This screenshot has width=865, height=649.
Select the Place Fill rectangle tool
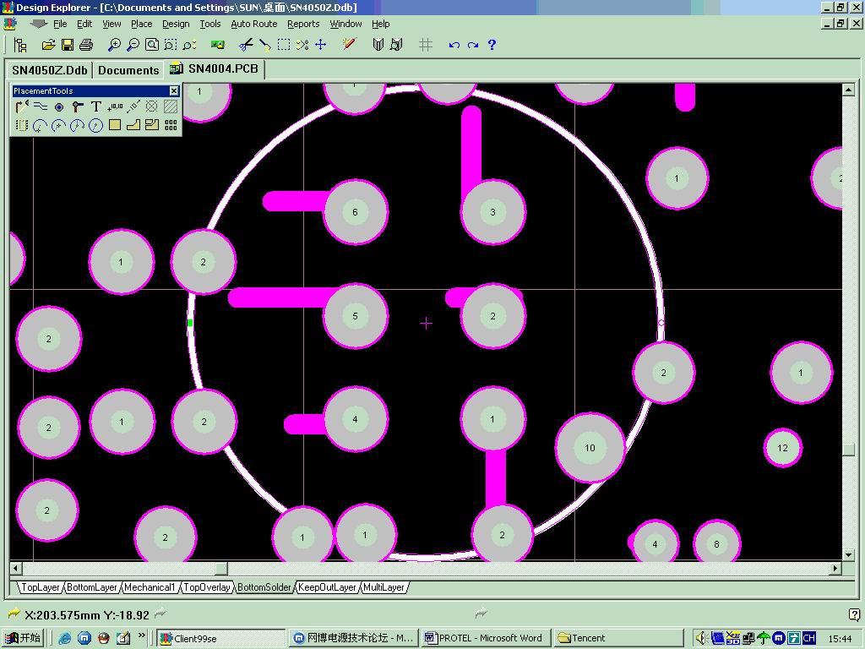coord(115,126)
